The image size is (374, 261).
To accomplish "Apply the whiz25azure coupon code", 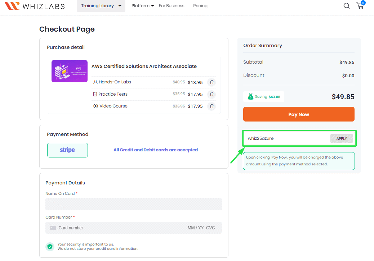I will (x=342, y=138).
